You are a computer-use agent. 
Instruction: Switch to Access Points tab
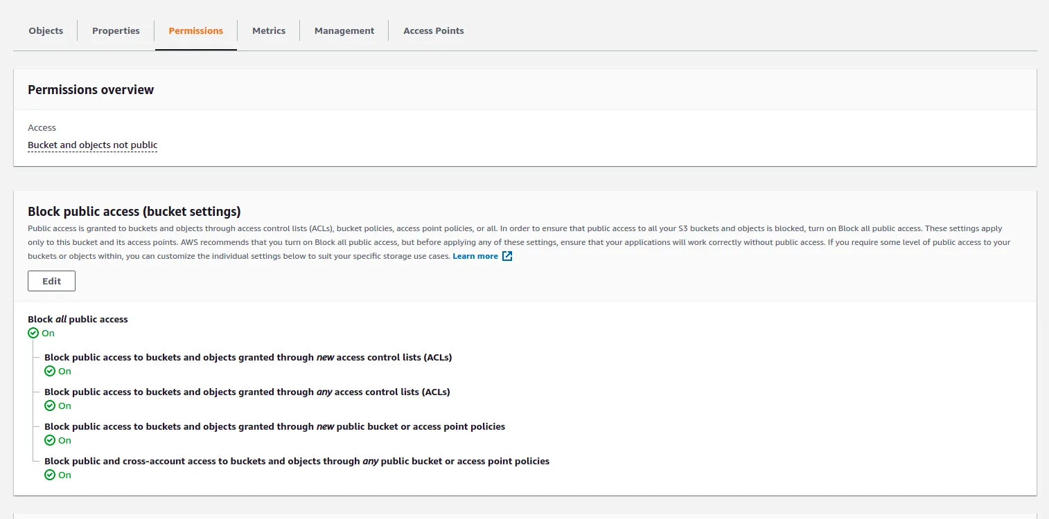[434, 30]
